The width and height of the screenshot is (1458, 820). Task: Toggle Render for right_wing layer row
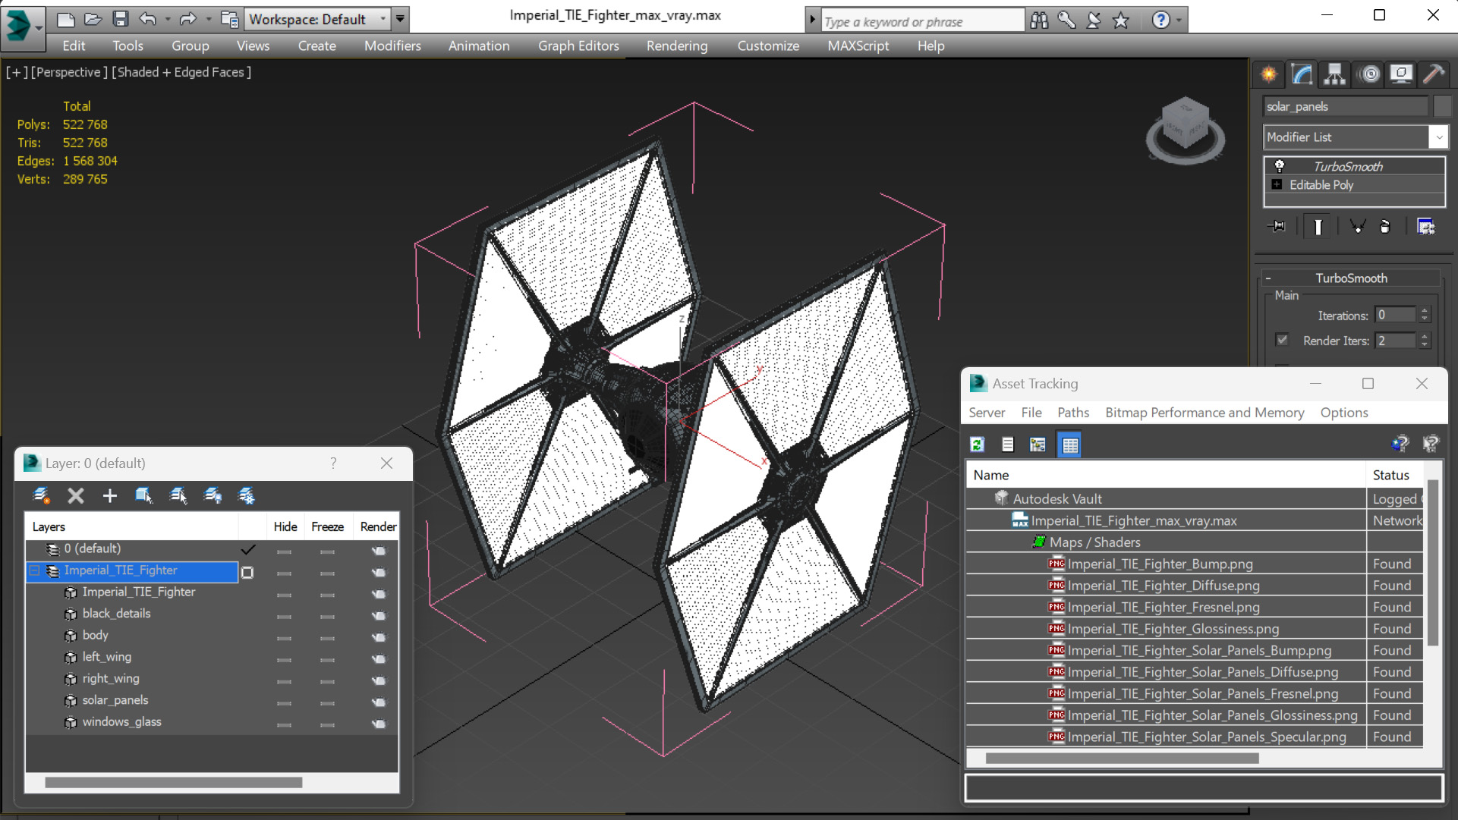tap(378, 679)
